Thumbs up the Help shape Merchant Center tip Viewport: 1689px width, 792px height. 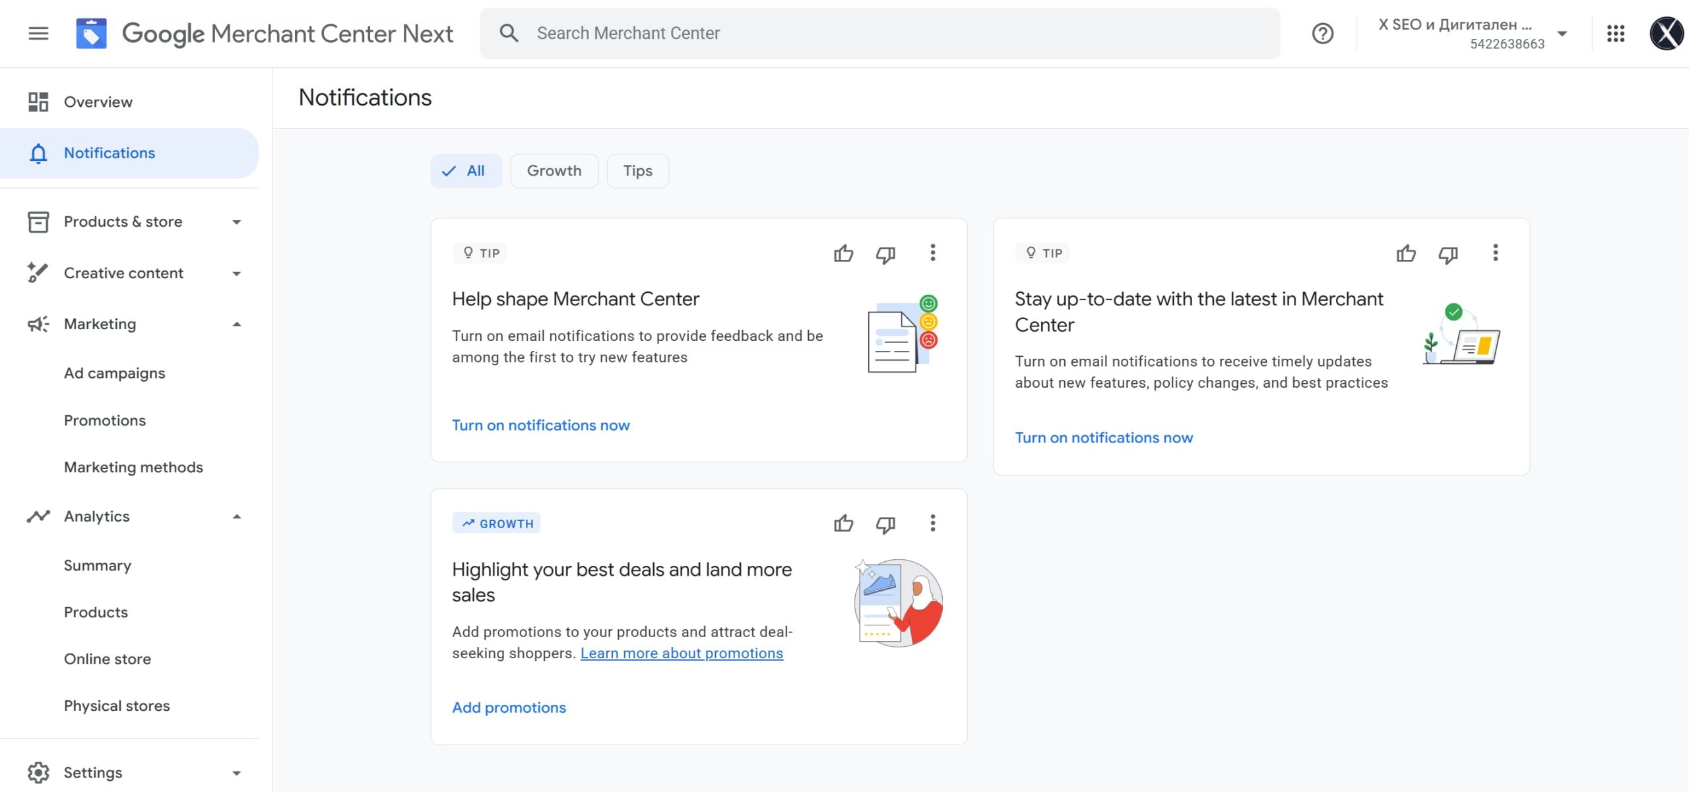[843, 253]
